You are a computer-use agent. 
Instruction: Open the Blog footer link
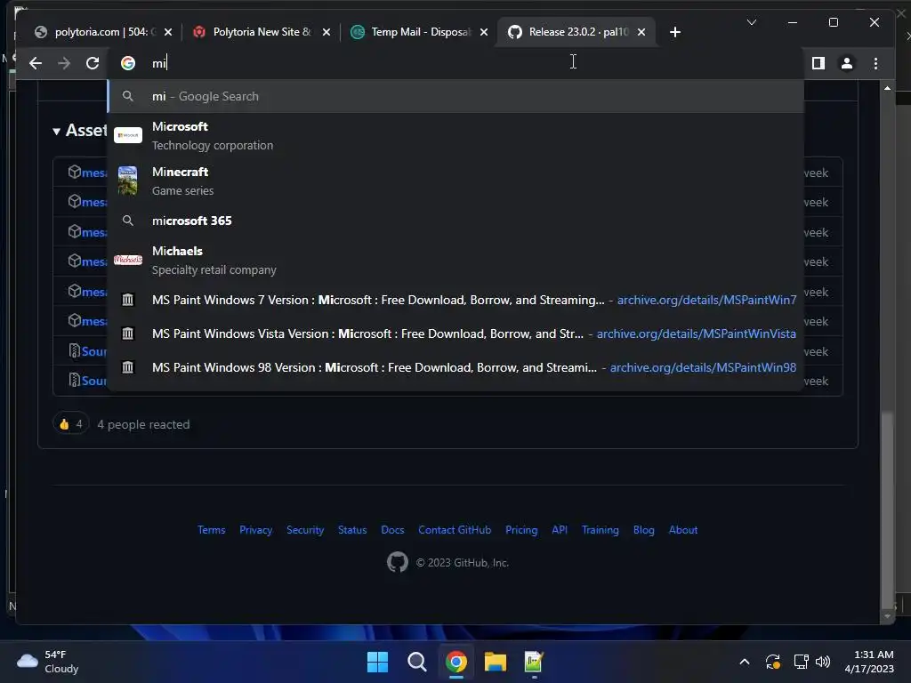tap(644, 530)
